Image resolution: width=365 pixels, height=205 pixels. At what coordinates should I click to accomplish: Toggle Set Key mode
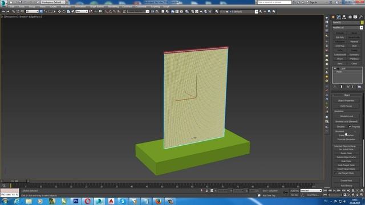pos(294,195)
